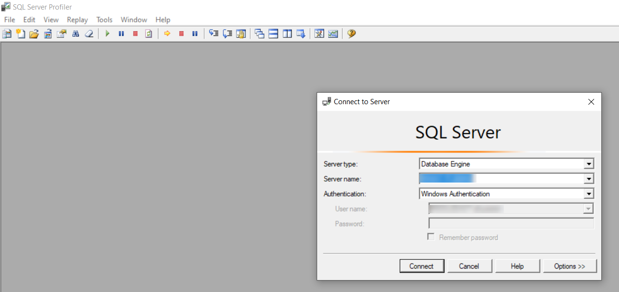Tick the Remember password checkbox
Screen dimensions: 619x292
[431, 237]
